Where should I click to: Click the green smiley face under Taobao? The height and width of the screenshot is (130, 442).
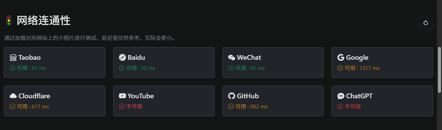tap(13, 68)
